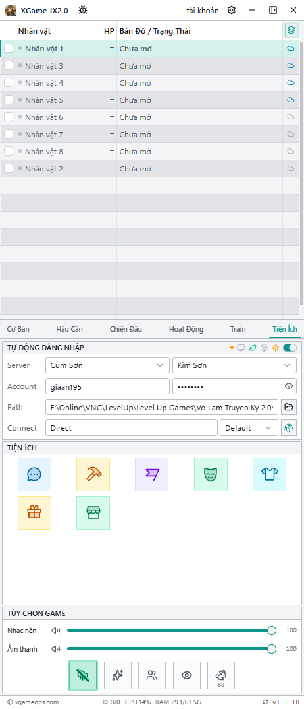The image size is (304, 709).
Task: Browse game path with folder icon
Action: [289, 407]
